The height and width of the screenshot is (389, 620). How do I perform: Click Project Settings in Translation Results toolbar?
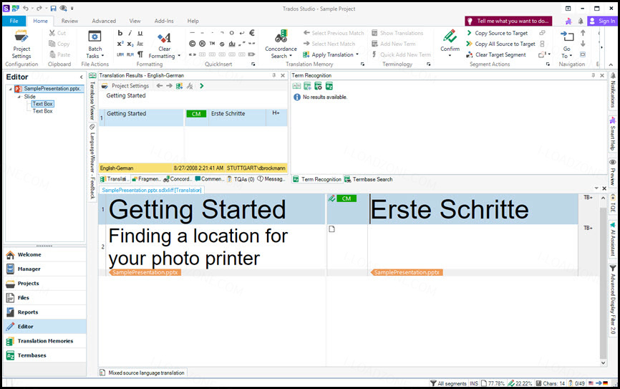125,86
